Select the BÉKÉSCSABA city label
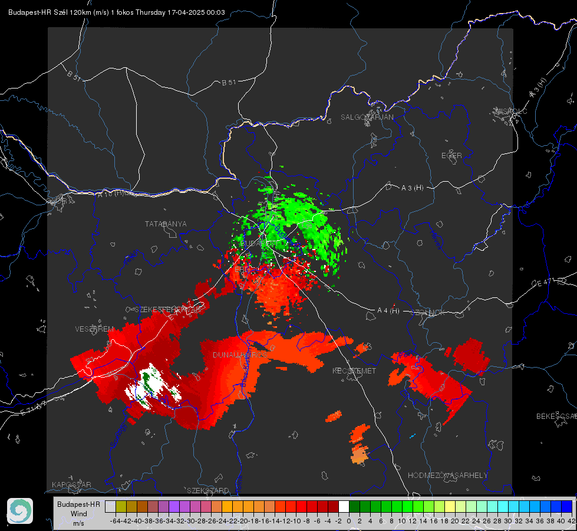 (x=556, y=417)
